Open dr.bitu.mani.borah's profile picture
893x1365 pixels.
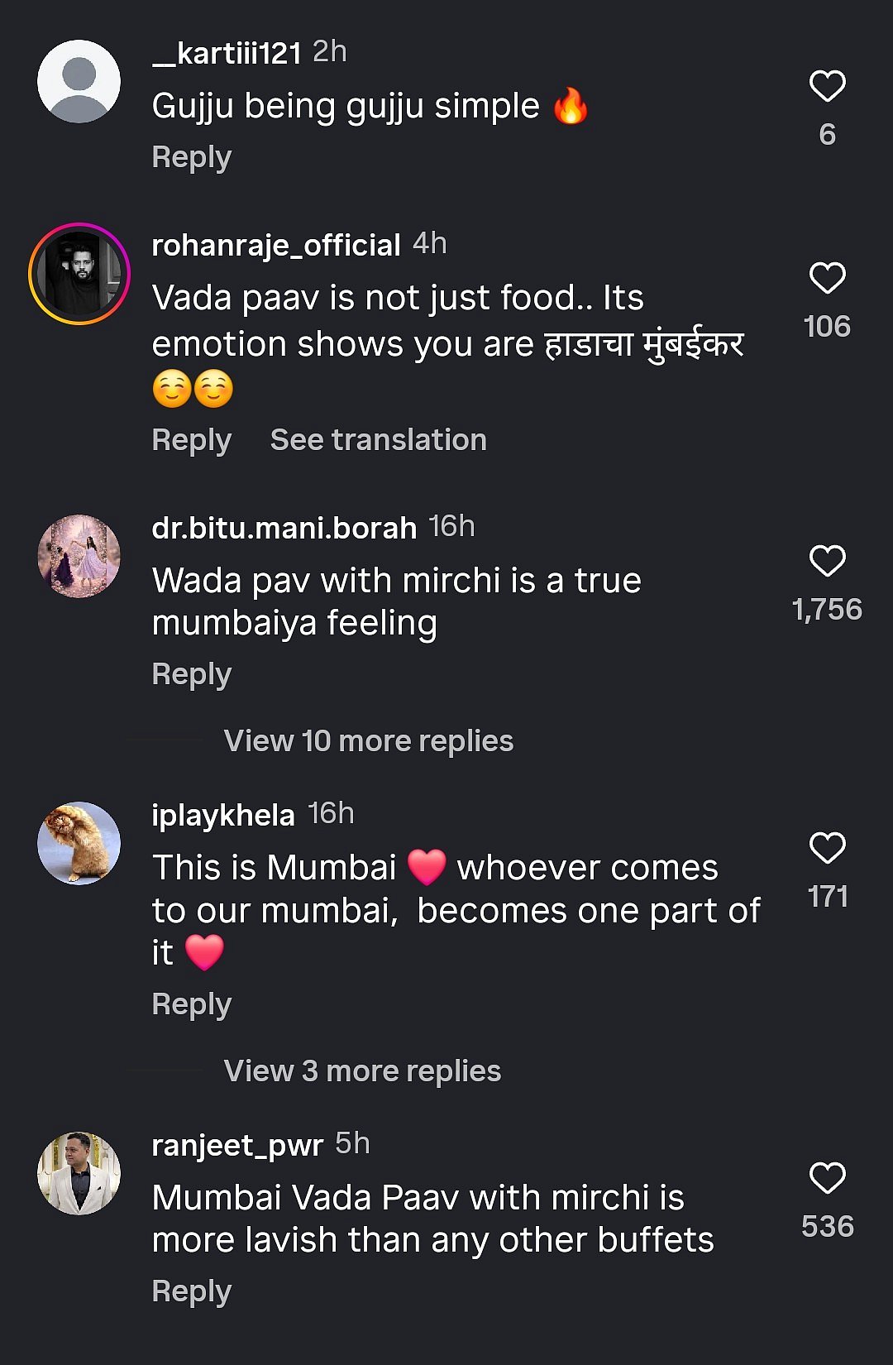point(79,557)
